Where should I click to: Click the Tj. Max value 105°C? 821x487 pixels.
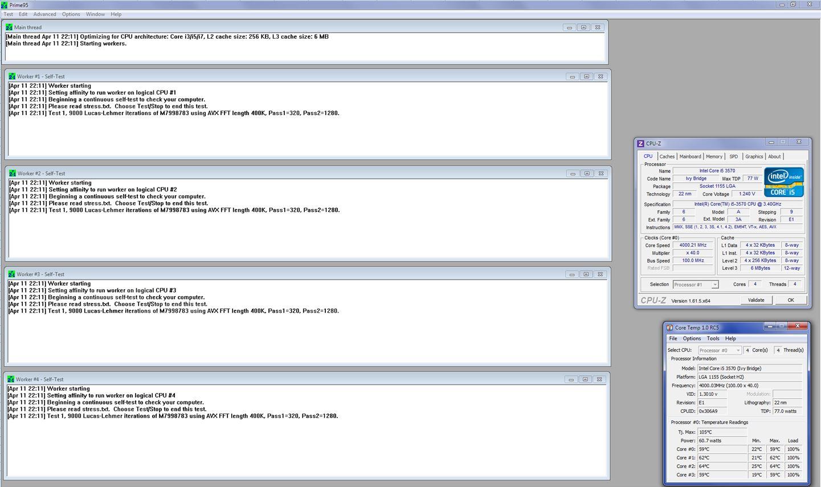[x=722, y=432]
